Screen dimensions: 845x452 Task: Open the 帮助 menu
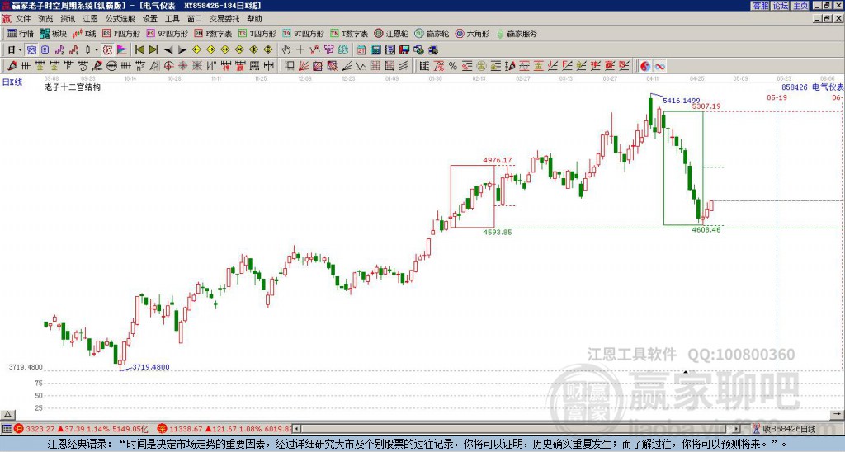[x=254, y=19]
